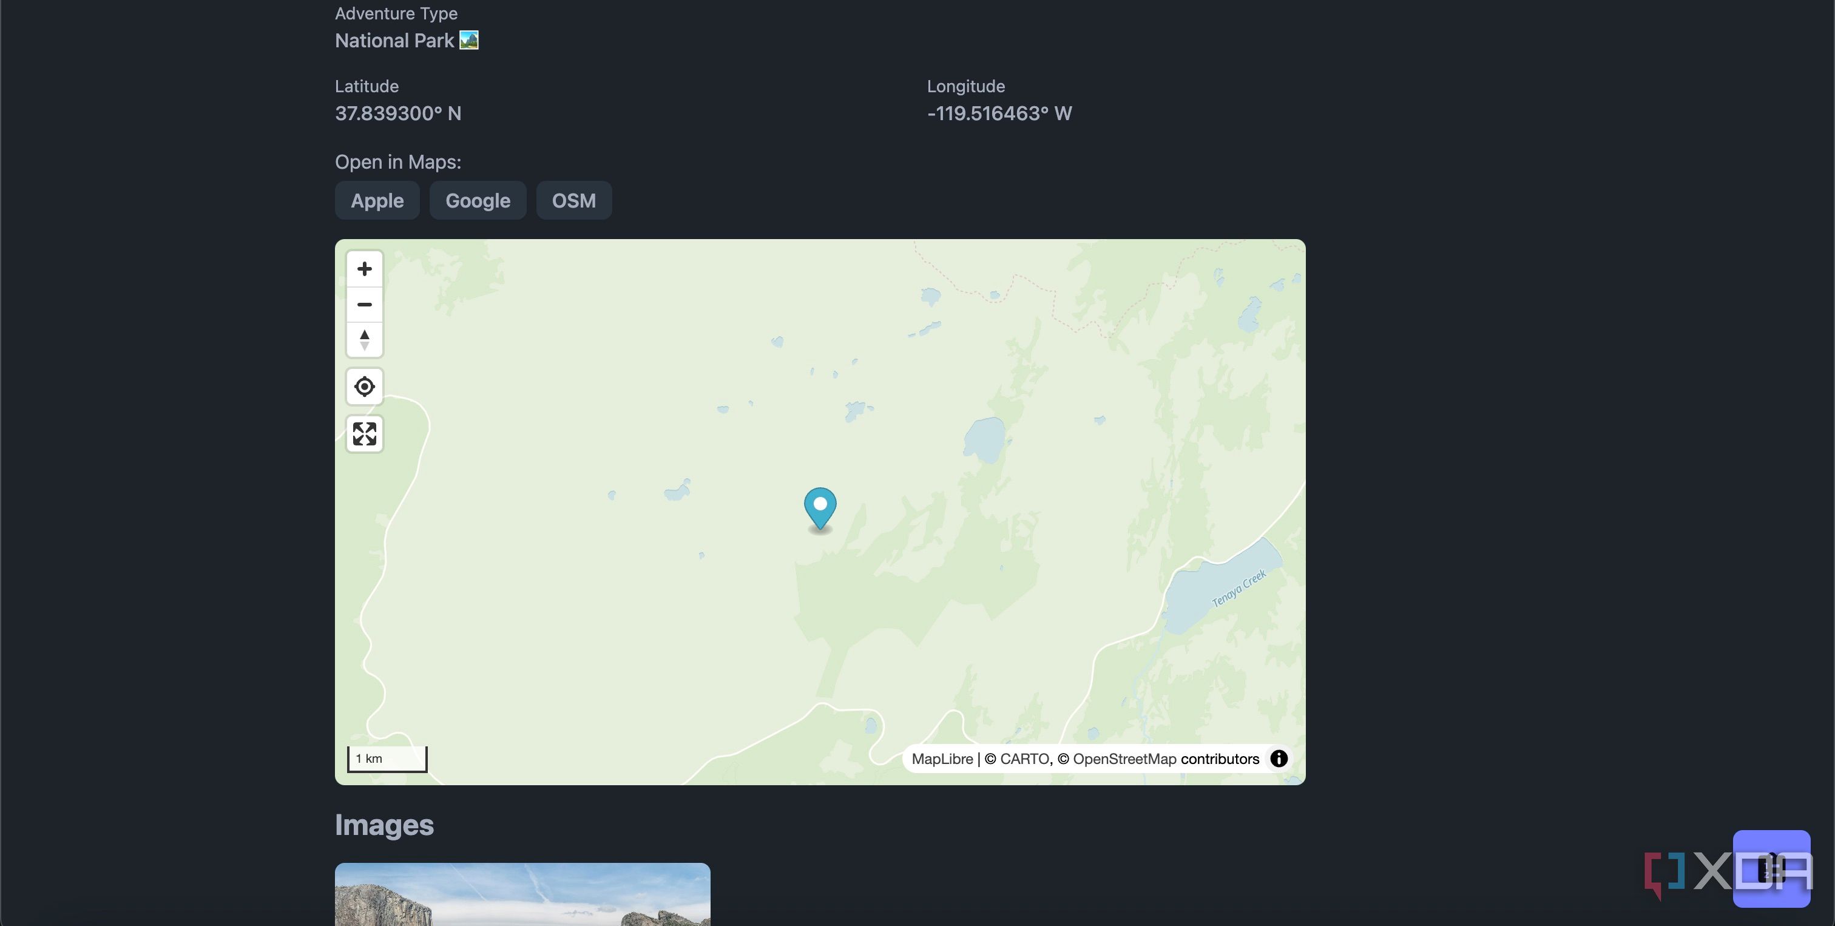The width and height of the screenshot is (1835, 926).
Task: Open location in OSM
Action: pyautogui.click(x=573, y=200)
